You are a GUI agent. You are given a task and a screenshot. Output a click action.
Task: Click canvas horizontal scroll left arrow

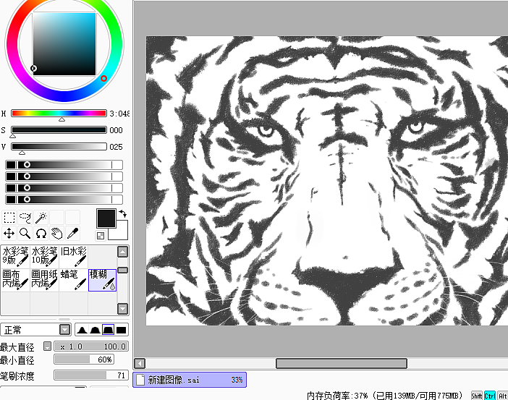(x=140, y=363)
